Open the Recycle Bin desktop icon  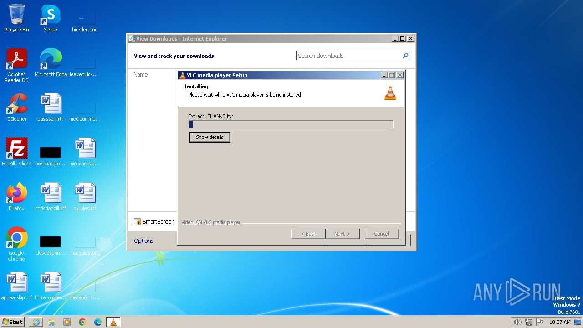(x=16, y=18)
